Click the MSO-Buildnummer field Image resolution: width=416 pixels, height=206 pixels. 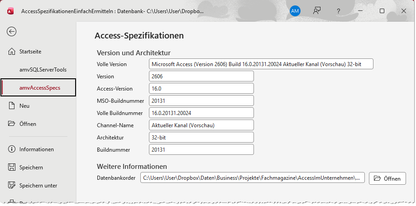click(201, 101)
